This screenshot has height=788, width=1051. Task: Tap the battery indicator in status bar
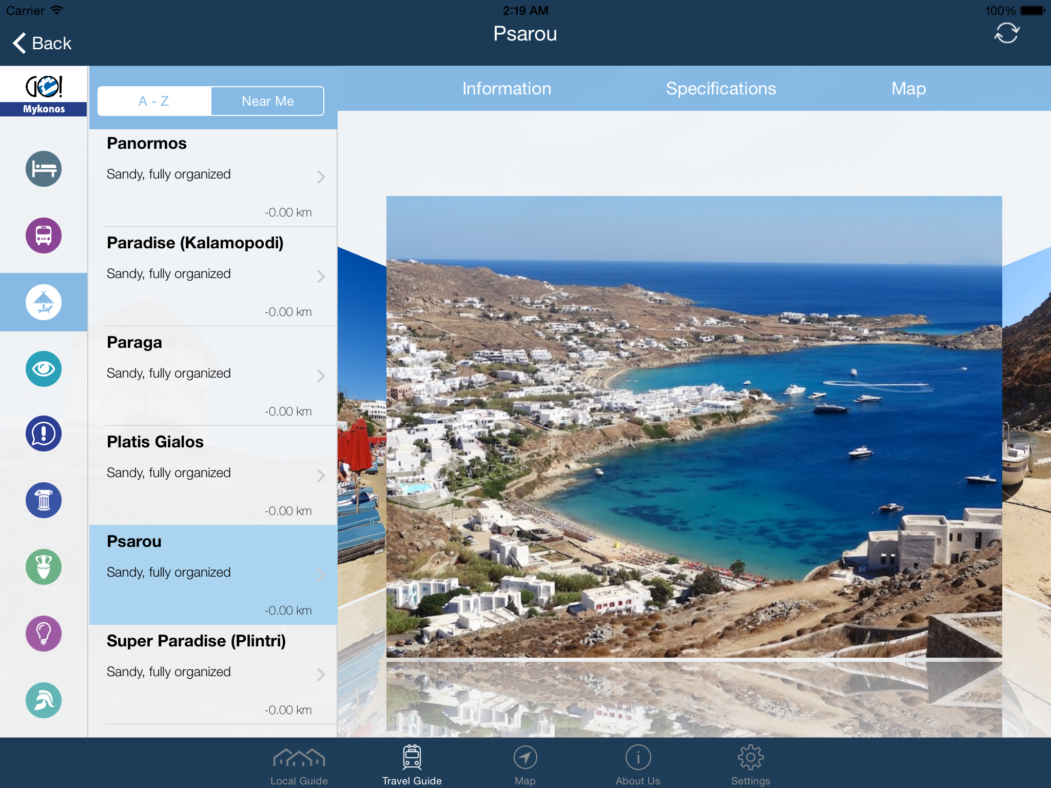(x=1032, y=10)
